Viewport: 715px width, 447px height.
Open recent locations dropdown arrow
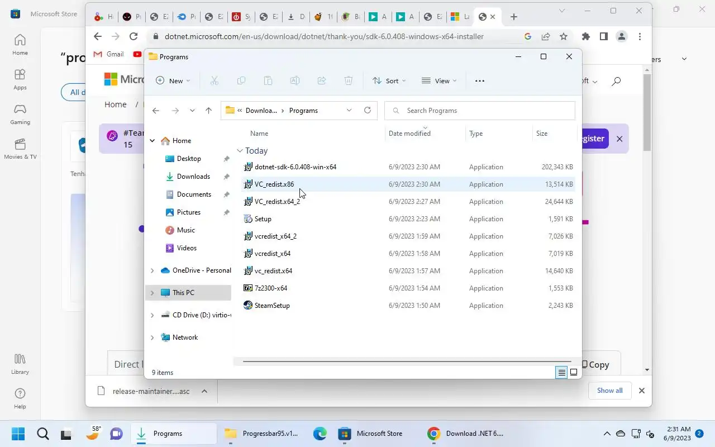192,111
